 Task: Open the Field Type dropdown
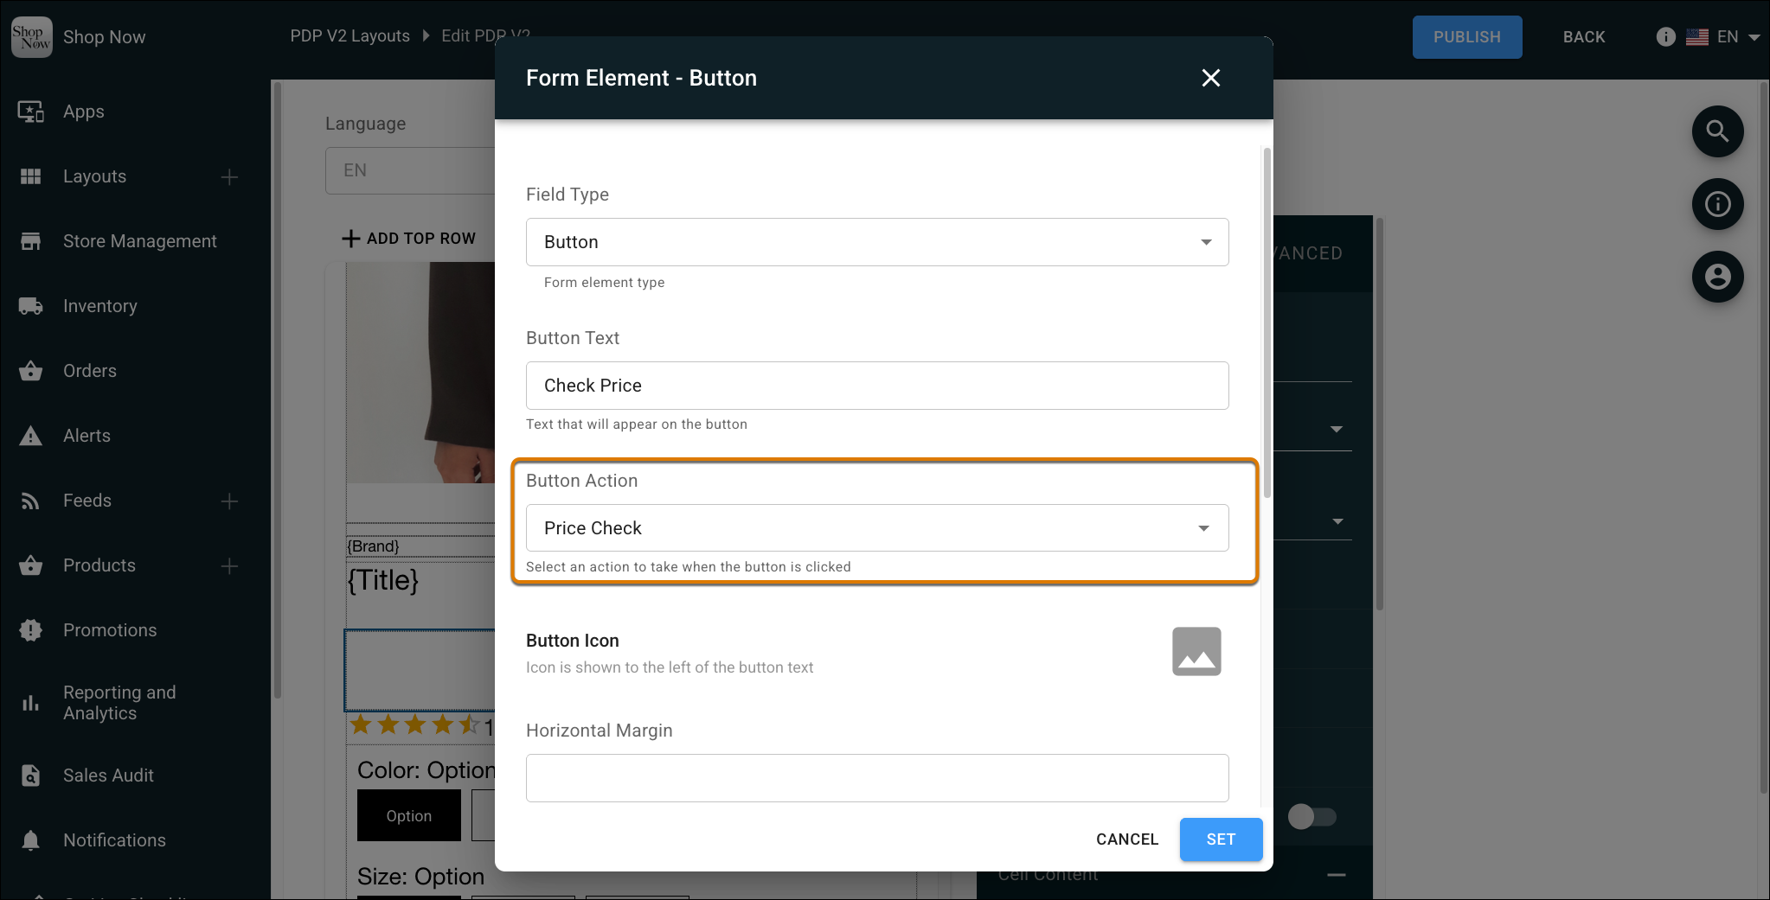pos(877,242)
